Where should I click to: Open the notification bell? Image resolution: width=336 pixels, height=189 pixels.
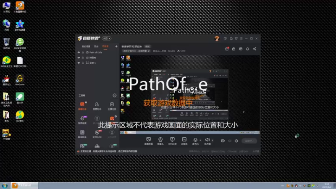[x=247, y=49]
